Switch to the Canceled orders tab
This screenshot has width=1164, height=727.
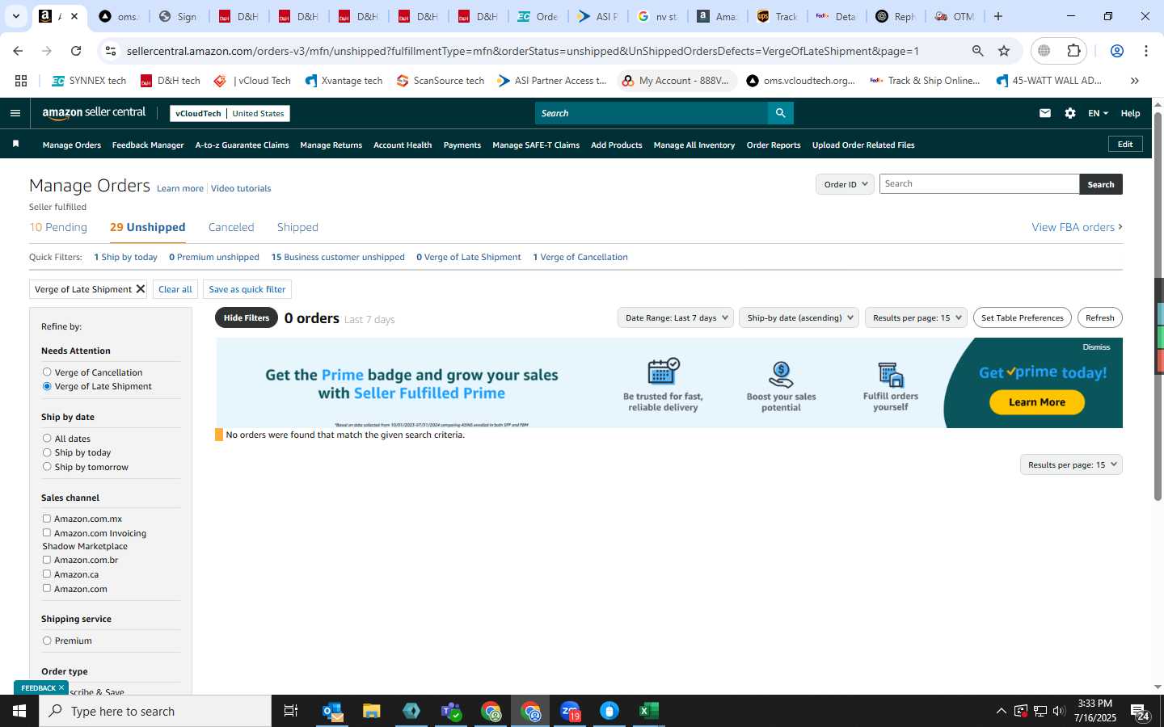pyautogui.click(x=231, y=227)
